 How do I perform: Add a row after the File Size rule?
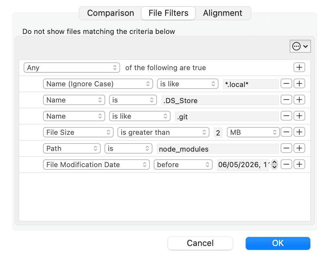click(x=299, y=132)
